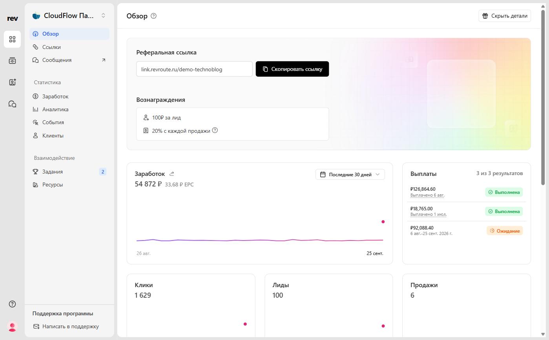Open the Заработок statistics page
549x340 pixels.
(69, 96)
